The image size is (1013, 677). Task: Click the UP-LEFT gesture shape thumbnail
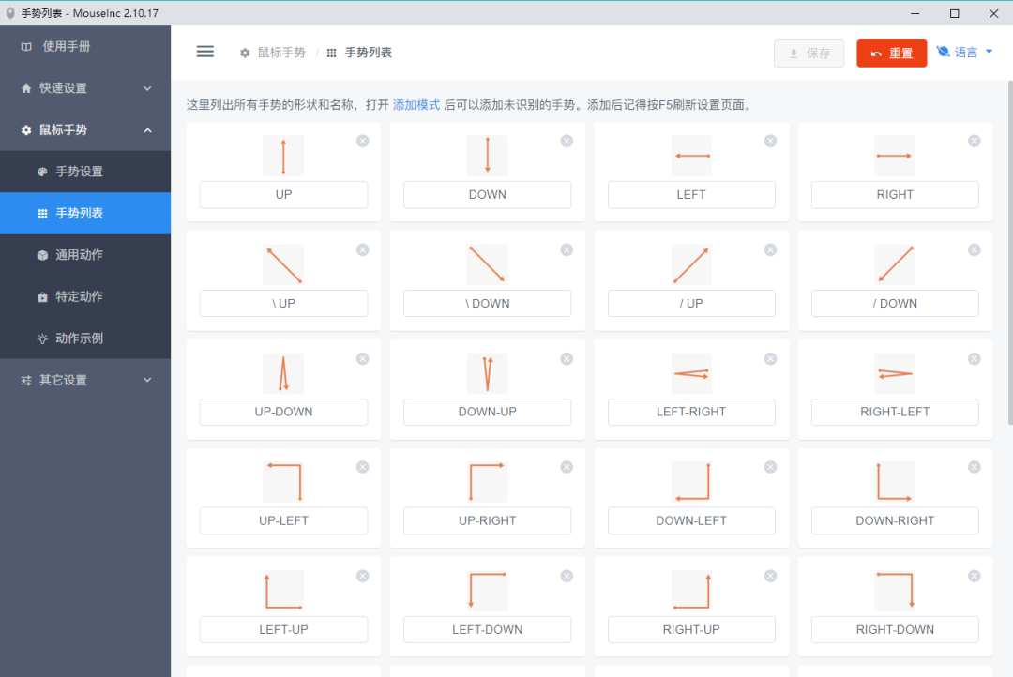283,482
